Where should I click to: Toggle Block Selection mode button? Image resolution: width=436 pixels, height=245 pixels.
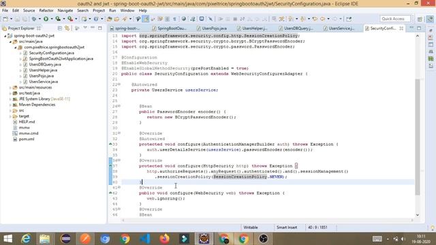(168, 19)
